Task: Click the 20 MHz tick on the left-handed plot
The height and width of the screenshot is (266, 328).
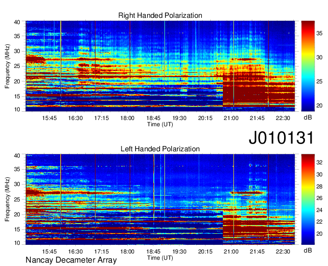Action: (17, 214)
